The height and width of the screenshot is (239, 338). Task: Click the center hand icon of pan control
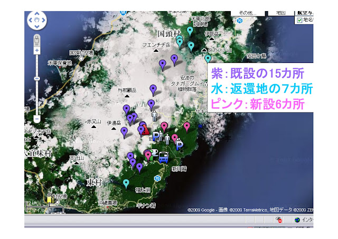tap(37, 20)
